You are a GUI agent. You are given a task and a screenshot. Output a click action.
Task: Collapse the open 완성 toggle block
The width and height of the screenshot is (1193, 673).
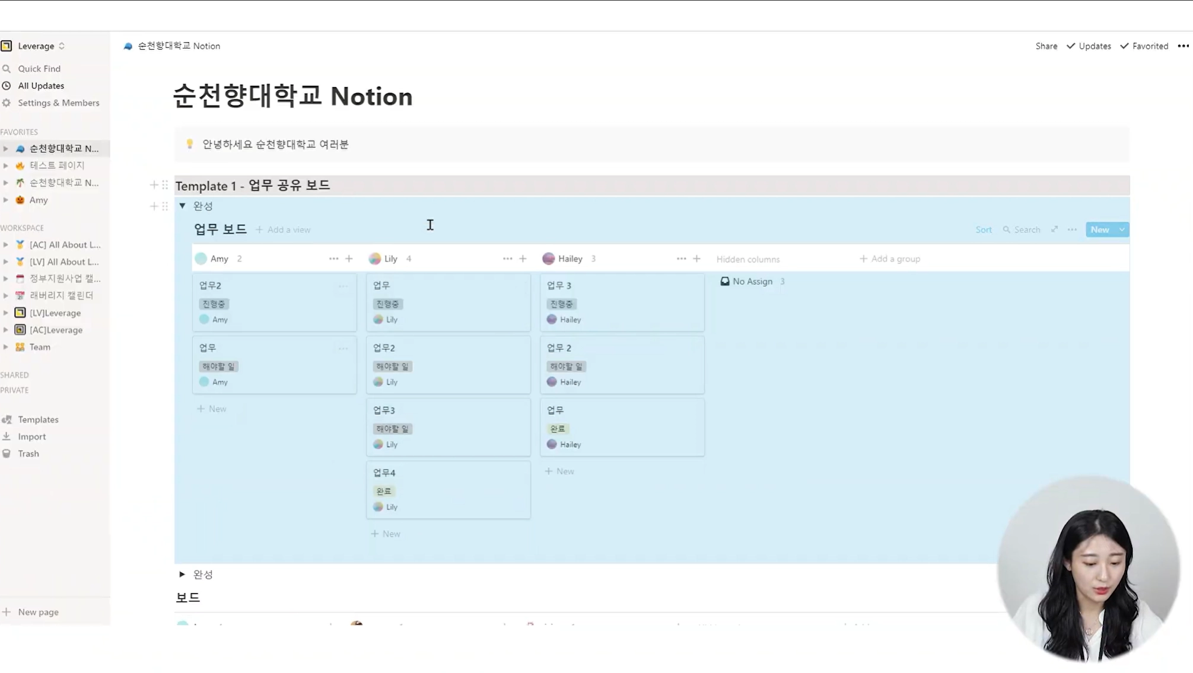(x=183, y=206)
